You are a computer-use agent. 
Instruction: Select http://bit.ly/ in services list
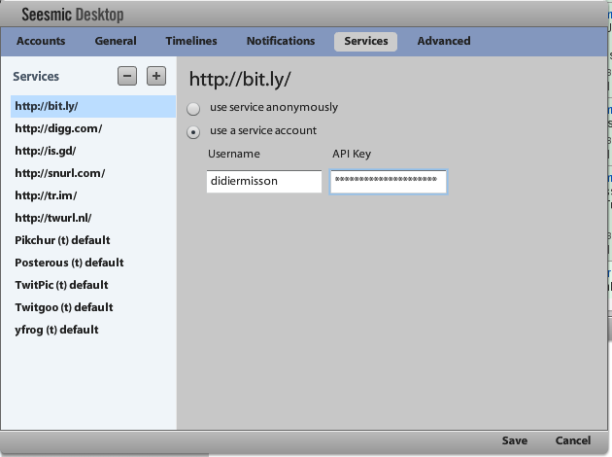93,106
